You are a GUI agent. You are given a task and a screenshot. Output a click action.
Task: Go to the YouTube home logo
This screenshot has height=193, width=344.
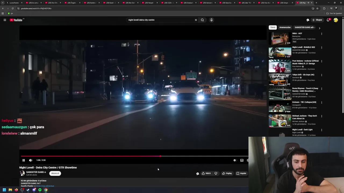tap(16, 20)
